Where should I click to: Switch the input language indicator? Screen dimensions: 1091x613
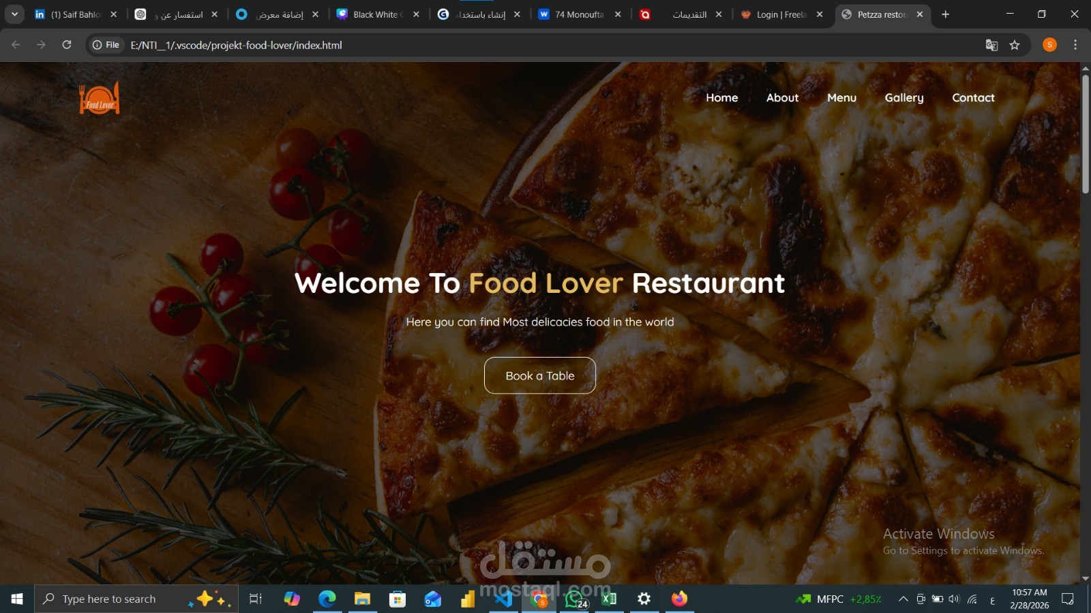click(x=992, y=599)
